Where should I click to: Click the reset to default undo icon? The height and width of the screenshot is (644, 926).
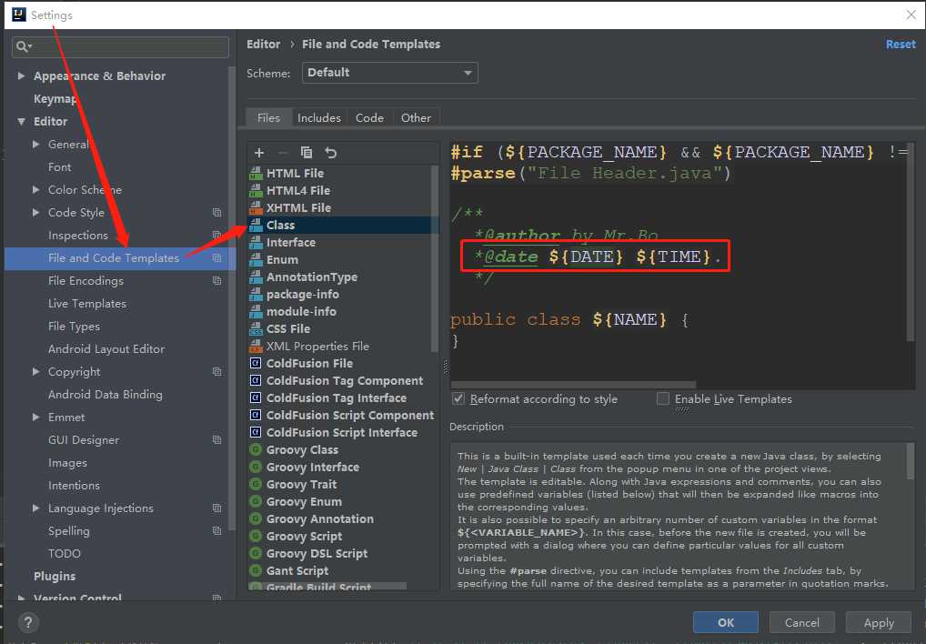click(x=330, y=153)
